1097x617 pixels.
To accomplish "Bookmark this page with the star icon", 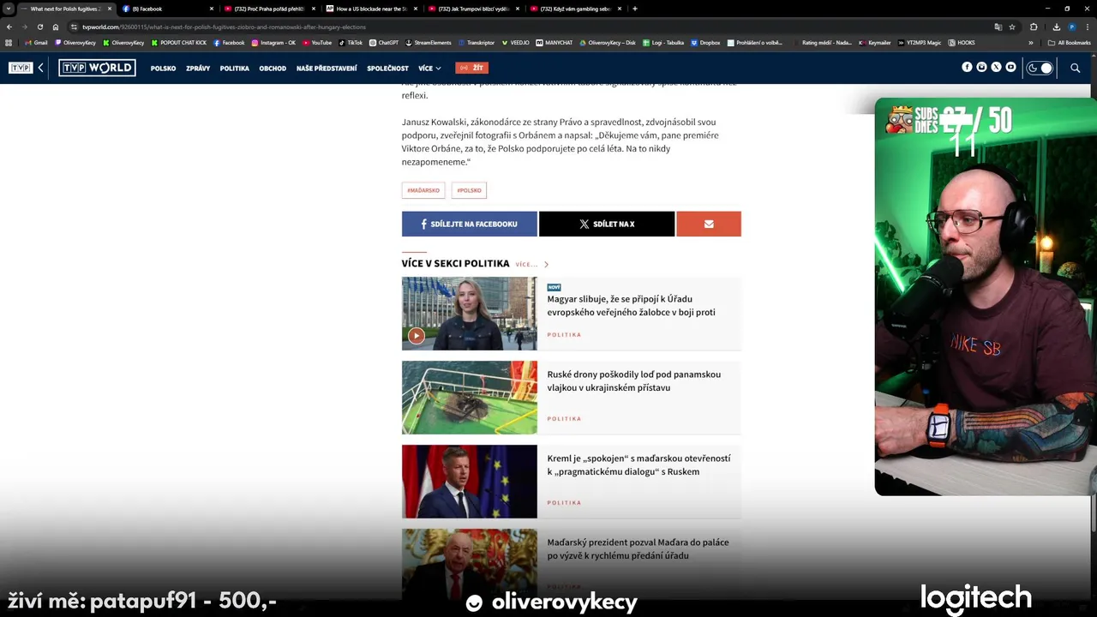I will point(1012,27).
